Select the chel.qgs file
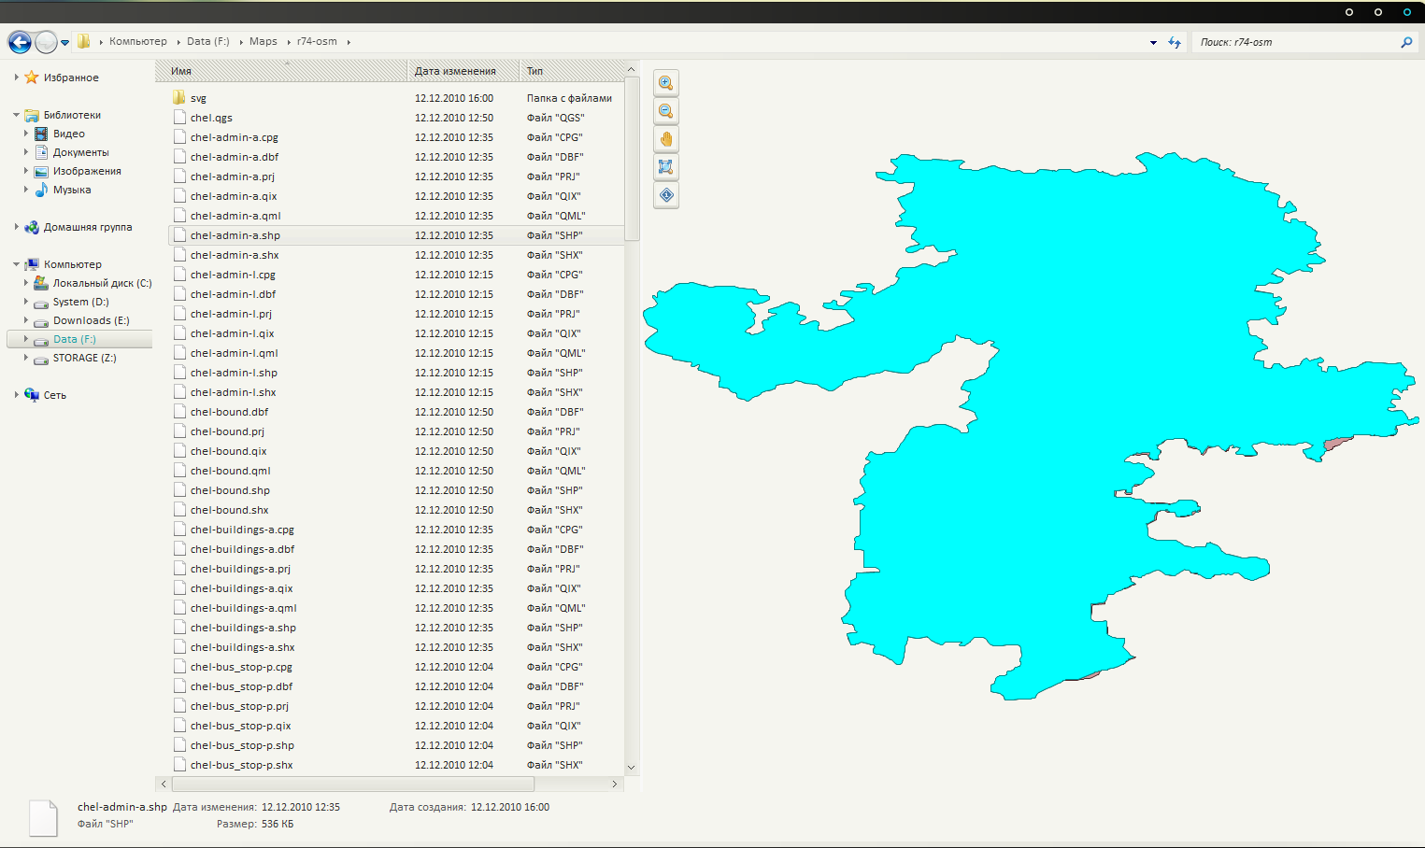This screenshot has width=1425, height=848. pyautogui.click(x=211, y=118)
